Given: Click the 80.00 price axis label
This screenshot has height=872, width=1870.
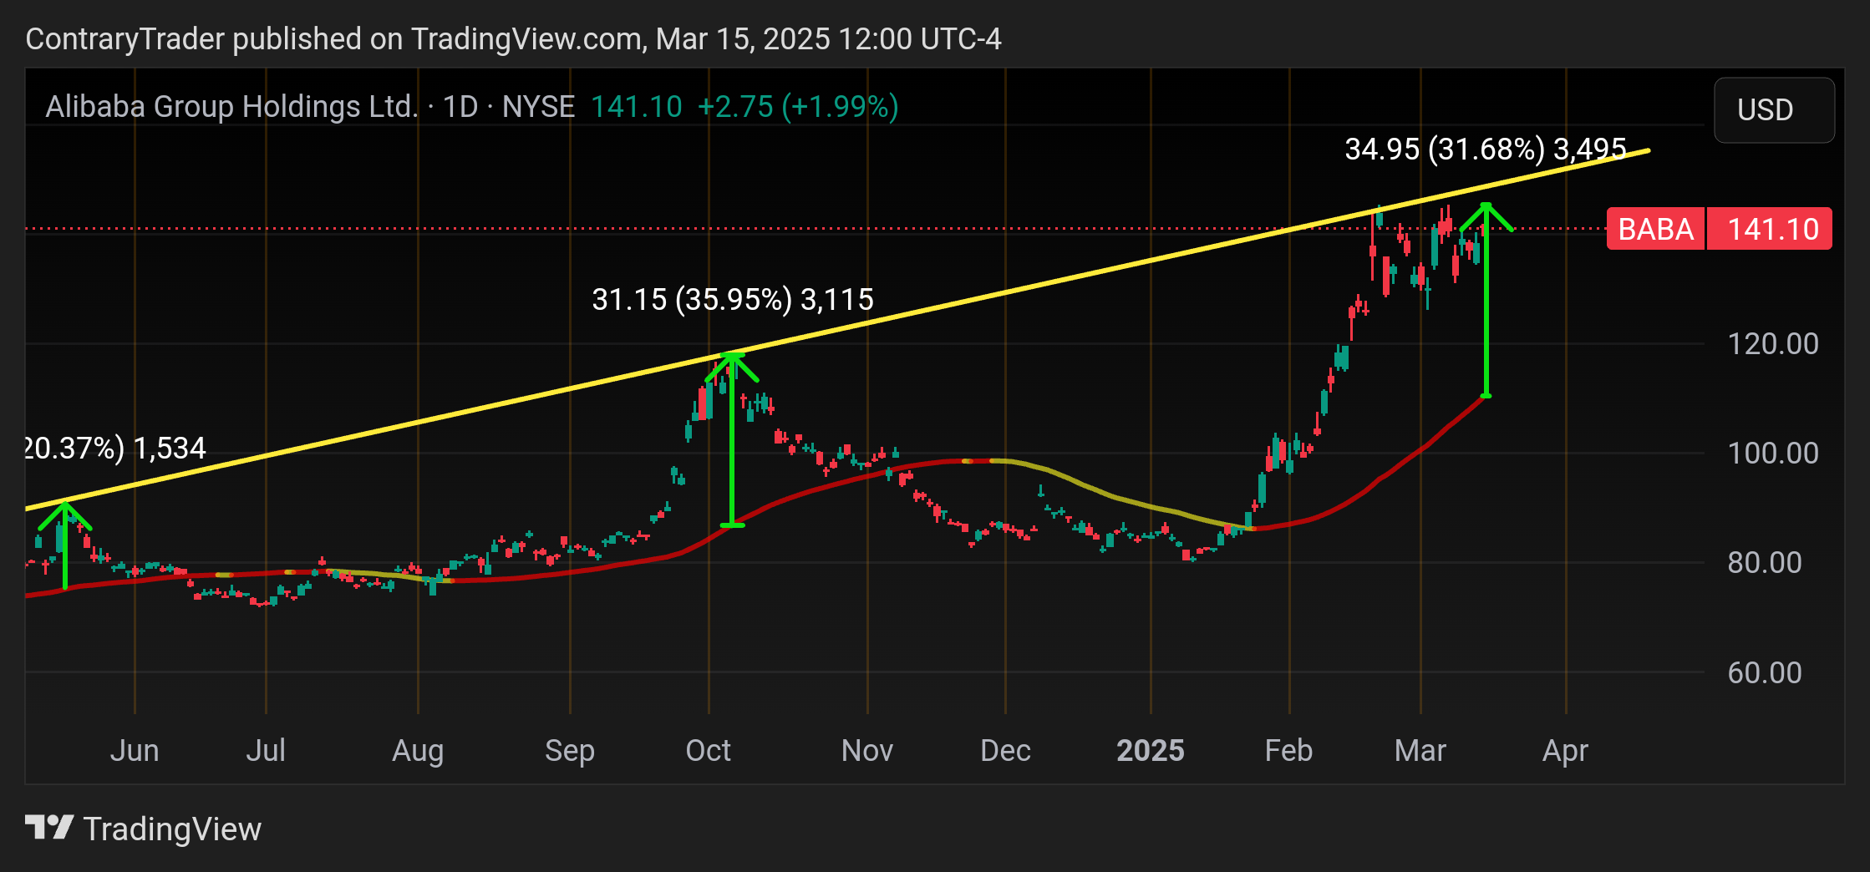Looking at the screenshot, I should [1765, 563].
